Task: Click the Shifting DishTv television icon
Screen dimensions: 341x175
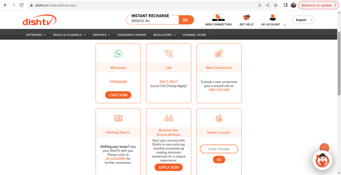Action: point(118,118)
